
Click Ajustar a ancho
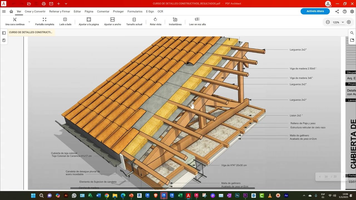[x=113, y=21]
